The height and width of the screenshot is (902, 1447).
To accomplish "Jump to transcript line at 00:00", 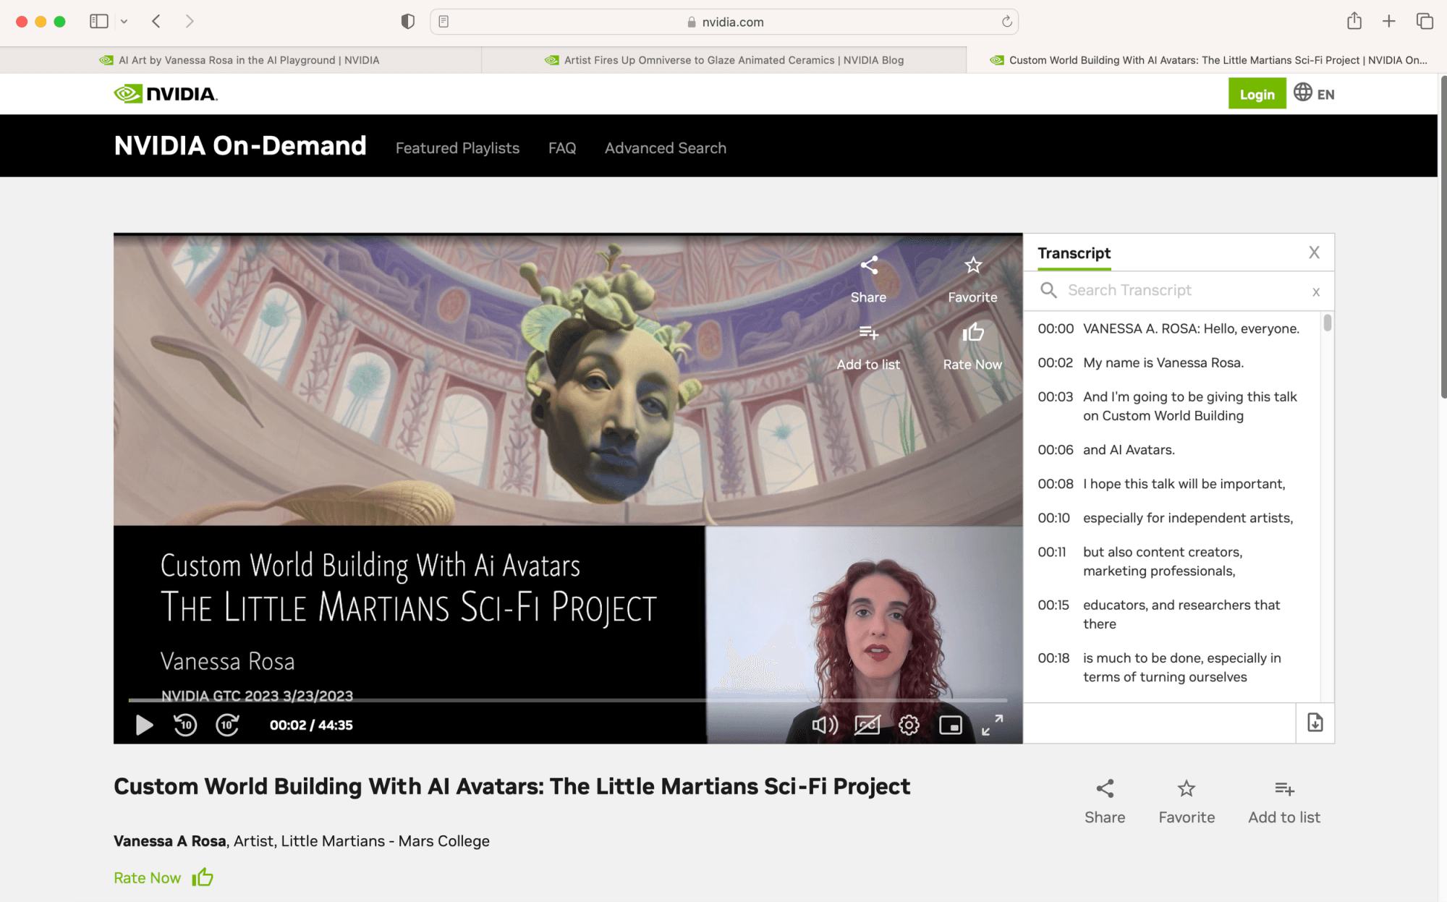I will [x=1169, y=328].
